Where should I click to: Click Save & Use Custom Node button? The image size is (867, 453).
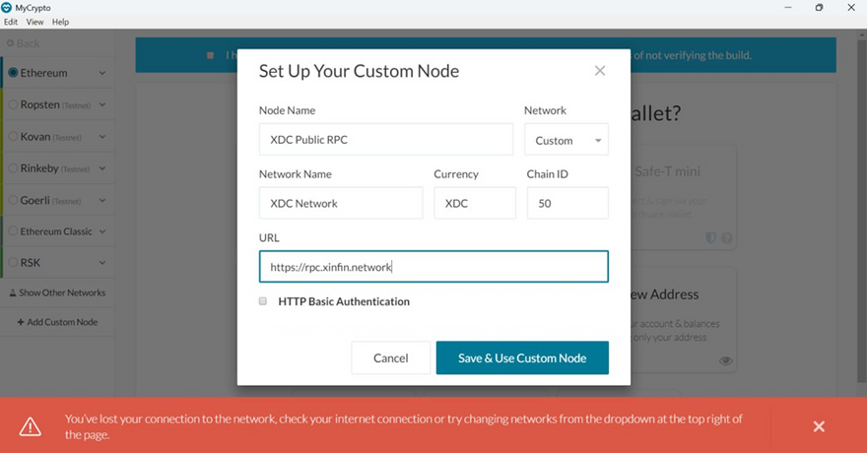coord(522,358)
